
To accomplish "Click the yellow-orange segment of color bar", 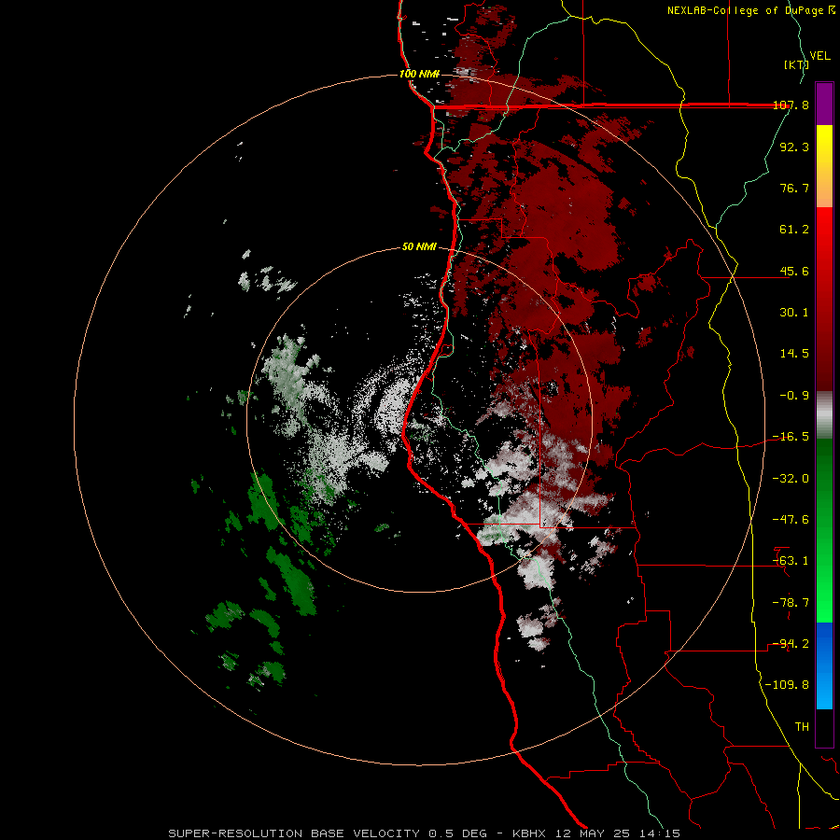I will coord(824,166).
